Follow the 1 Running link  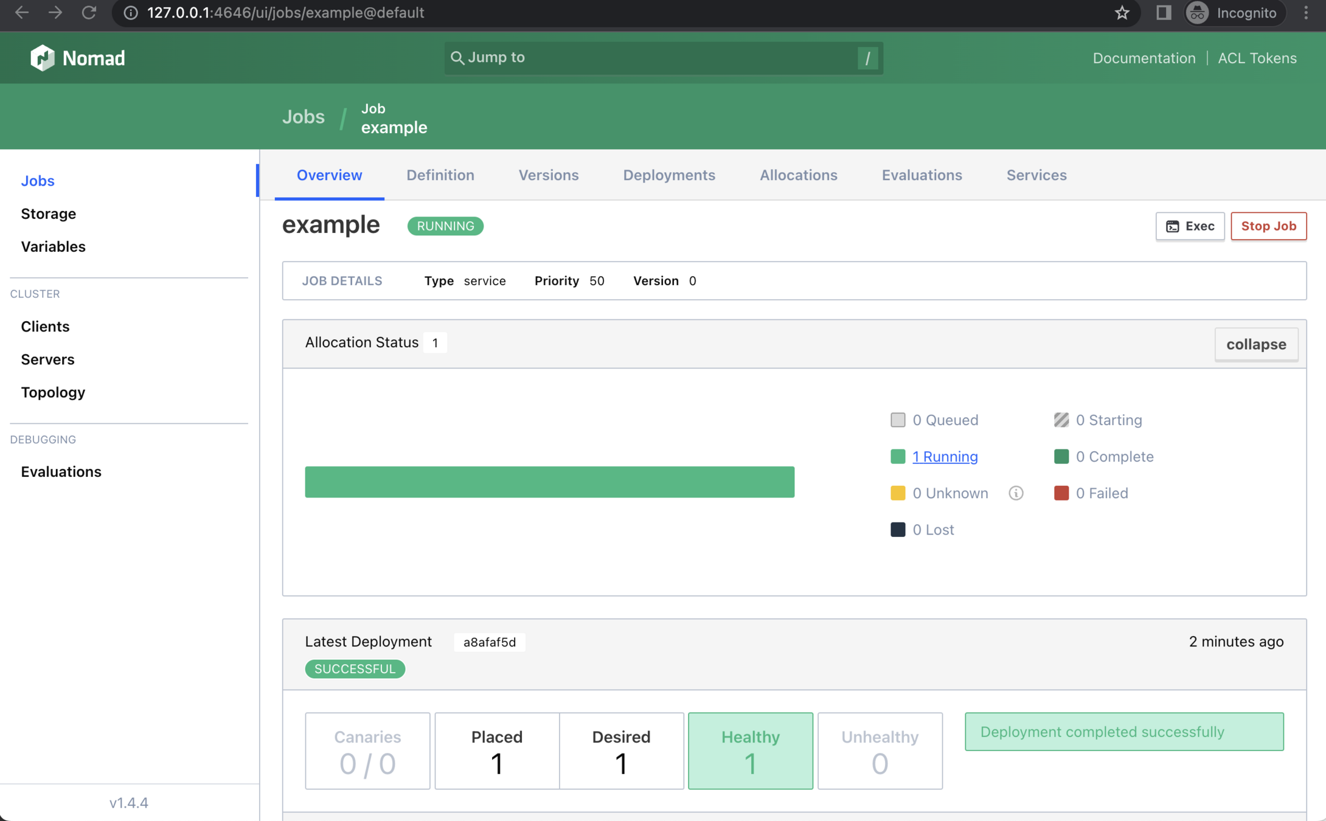click(945, 457)
